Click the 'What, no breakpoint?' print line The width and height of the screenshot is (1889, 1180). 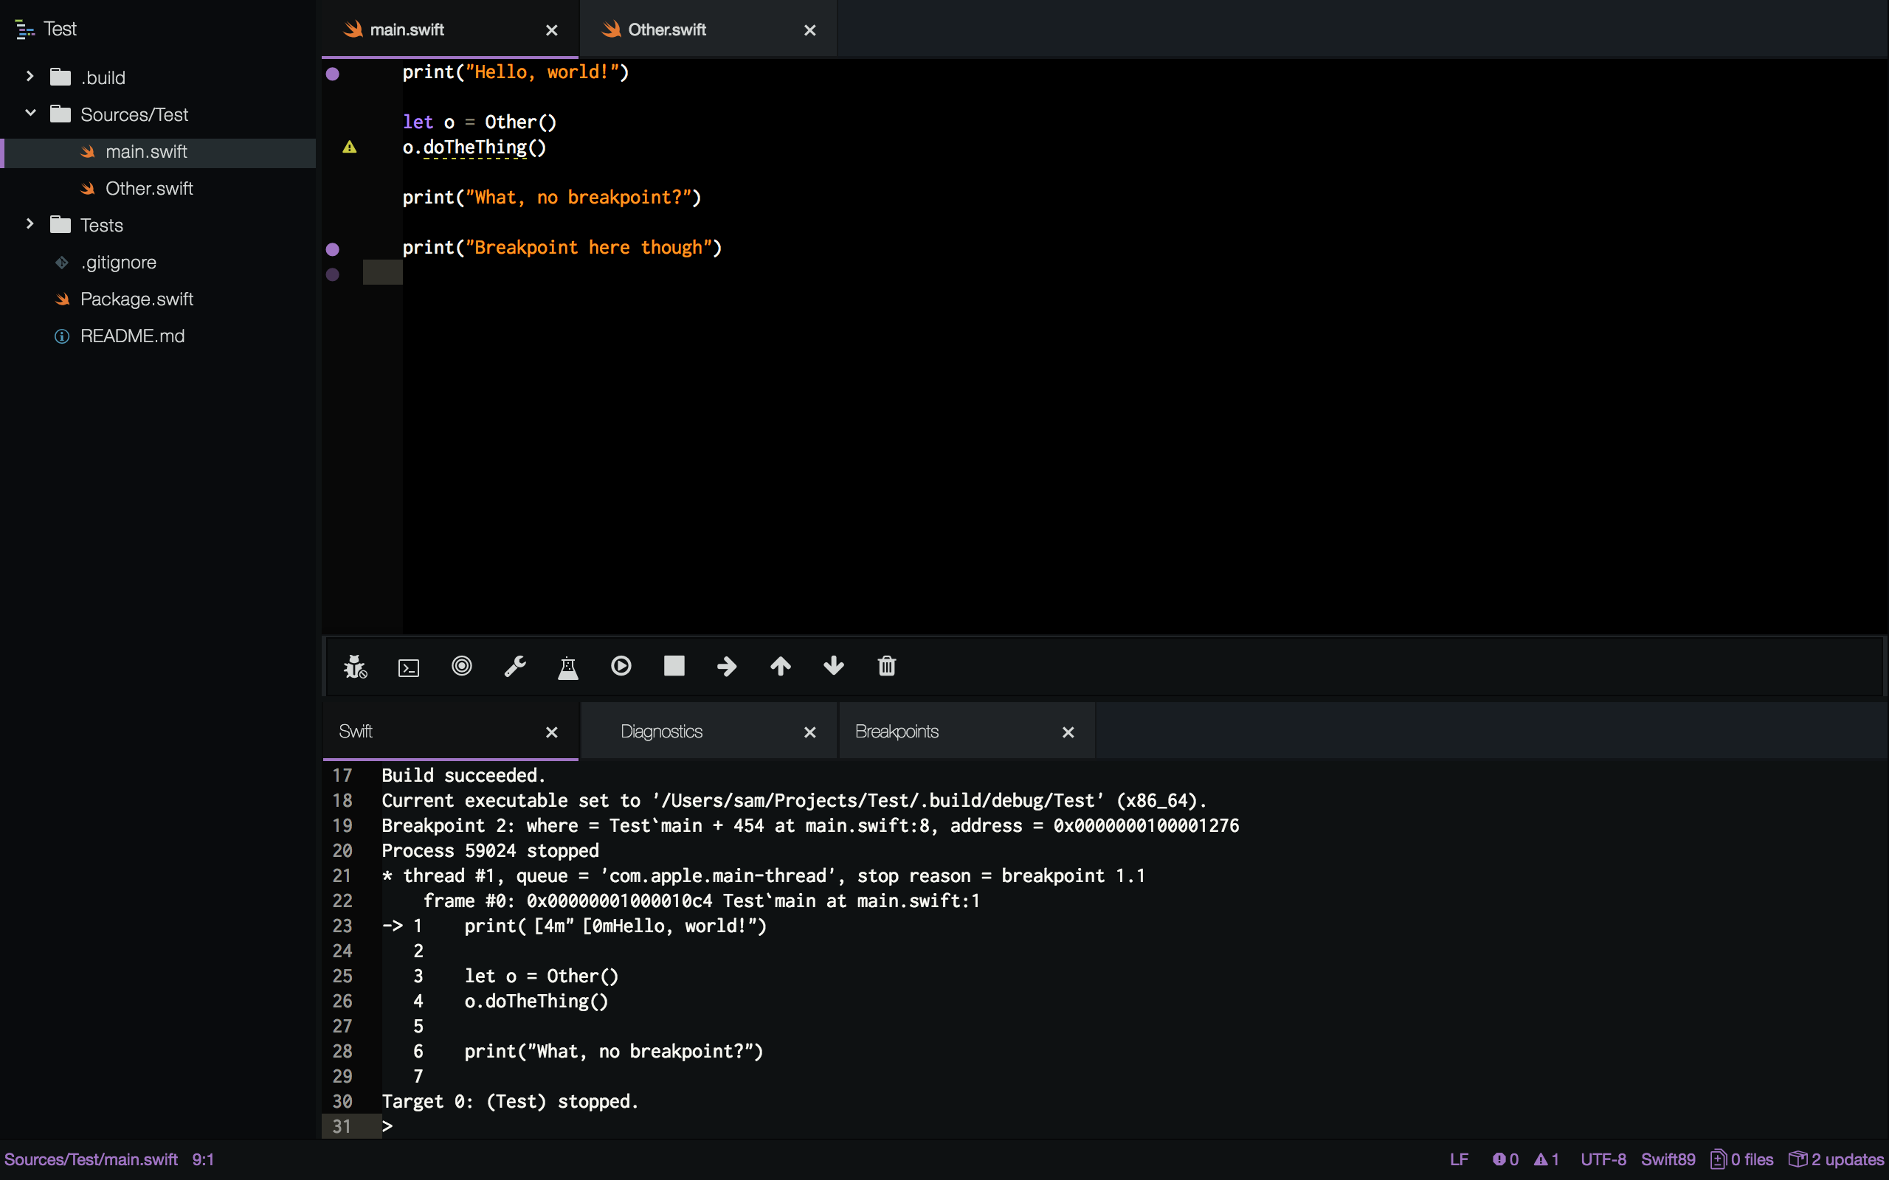tap(552, 198)
